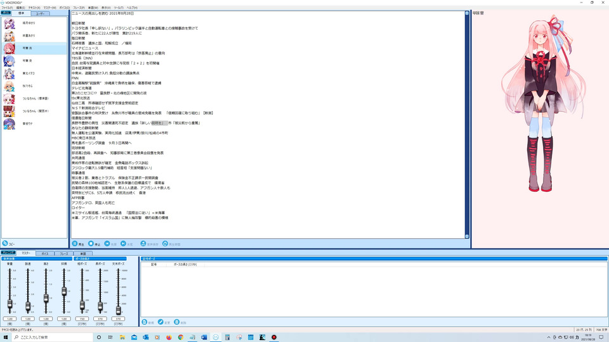Viewport: 609px width, 342px height.
Task: Switch to the ボイス tuning tab
Action: [x=45, y=253]
